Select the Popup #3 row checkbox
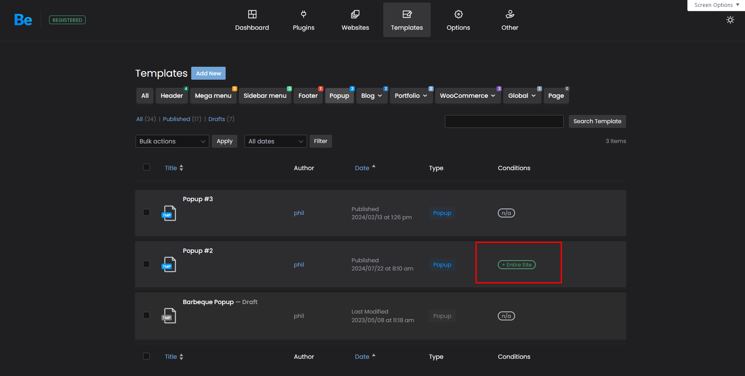The width and height of the screenshot is (745, 376). (x=146, y=212)
